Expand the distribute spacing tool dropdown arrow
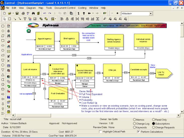Image resolution: width=184 pixels, height=138 pixels. pos(55,19)
